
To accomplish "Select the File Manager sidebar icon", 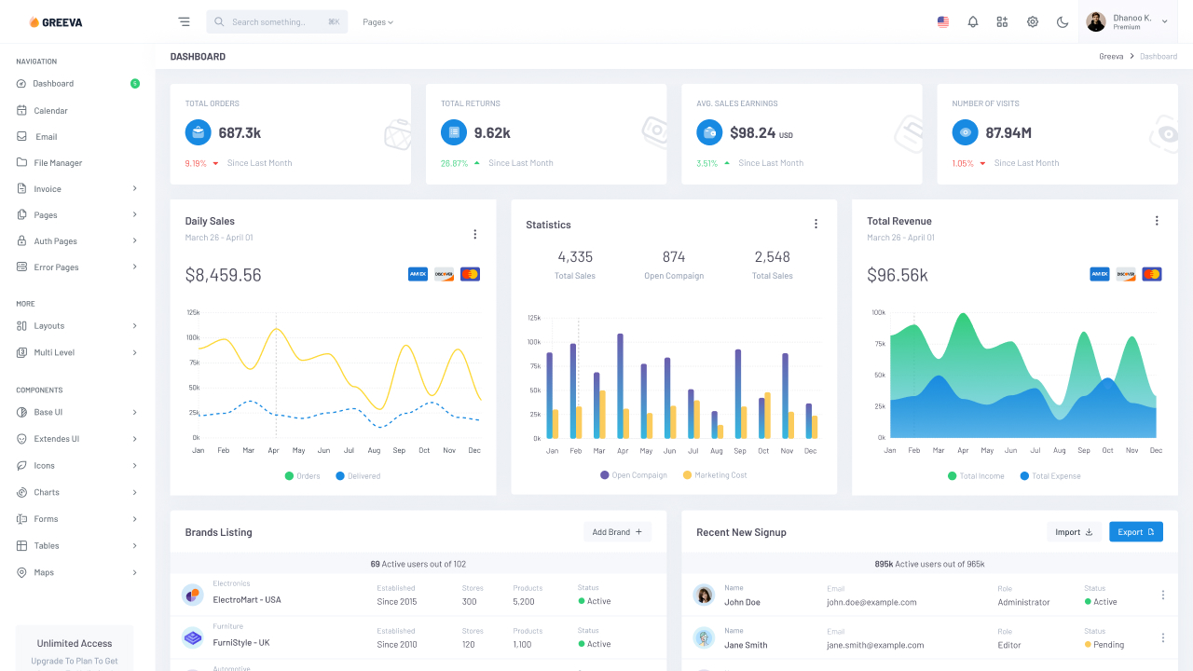I will tap(21, 162).
